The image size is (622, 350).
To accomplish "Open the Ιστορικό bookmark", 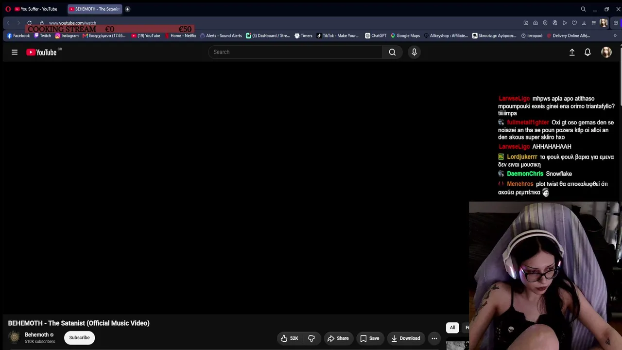I will tap(532, 35).
